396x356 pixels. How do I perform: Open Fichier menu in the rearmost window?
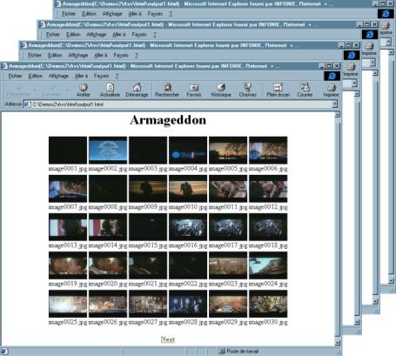point(69,14)
